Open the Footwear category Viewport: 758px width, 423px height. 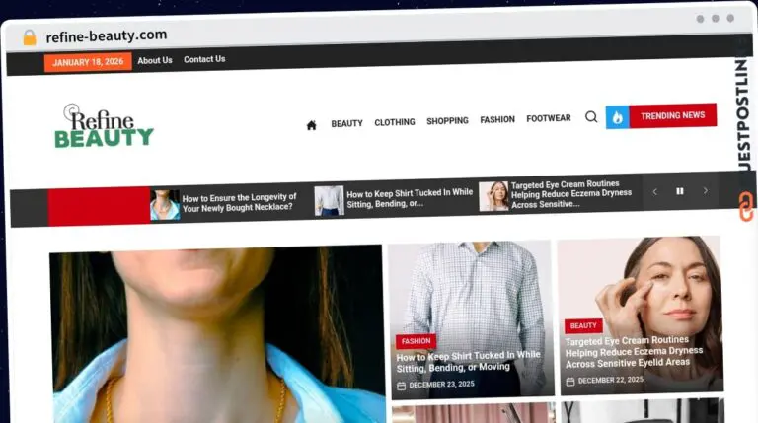click(549, 118)
